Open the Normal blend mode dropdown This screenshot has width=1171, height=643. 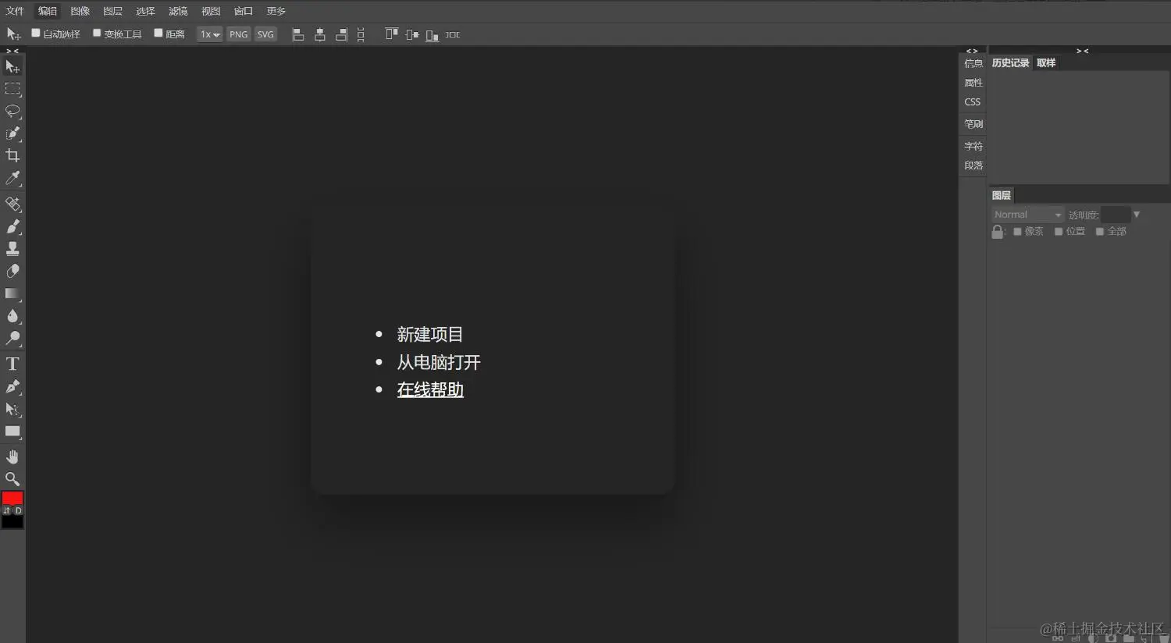click(x=1026, y=214)
